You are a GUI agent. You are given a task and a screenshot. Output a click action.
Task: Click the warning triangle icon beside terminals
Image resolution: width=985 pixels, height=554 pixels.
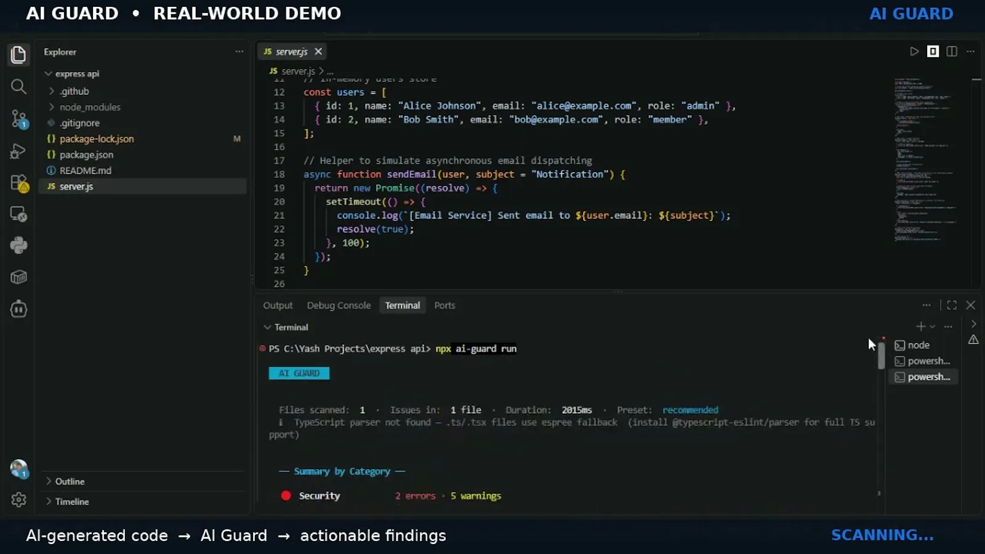pos(973,340)
